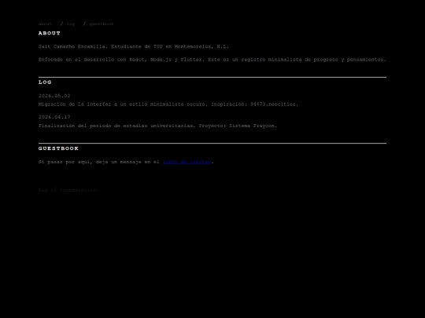
Task: Go to the log navigation link
Action: point(71,24)
